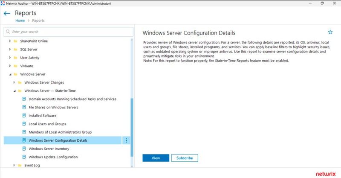
Task: Expand the User Activity tree node
Action: click(10, 58)
